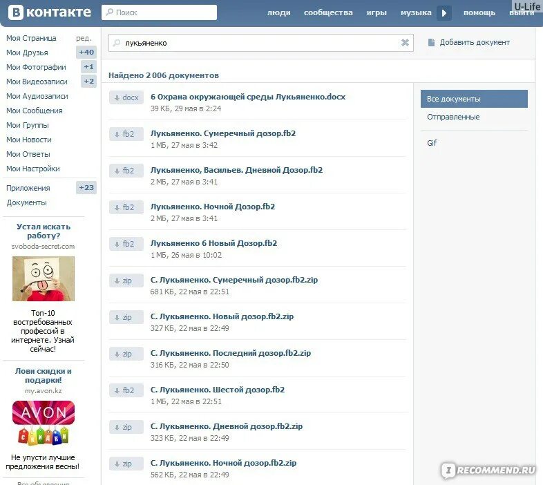
Task: Download fb2 badge for Ночной Дозор.fb2
Action: 126,207
